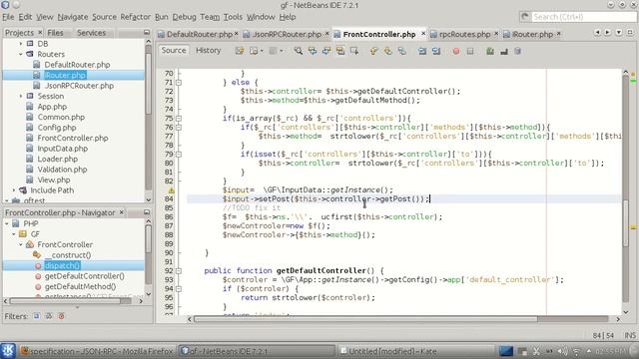Screen dimensions: 639x359
Task: Click Shift Line Left icon
Action: [422, 51]
